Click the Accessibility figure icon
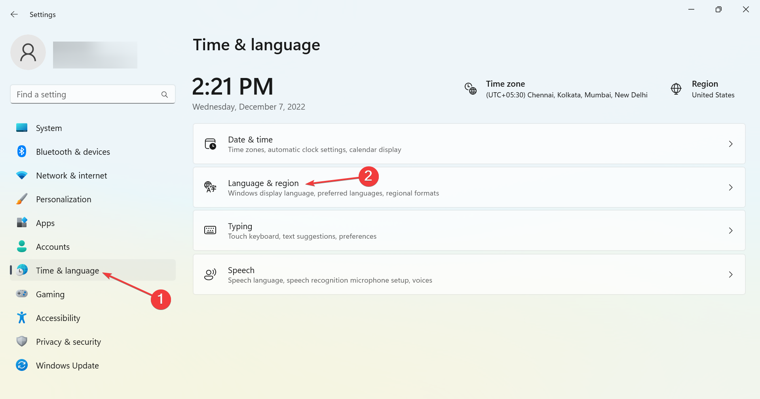760x399 pixels. [22, 318]
